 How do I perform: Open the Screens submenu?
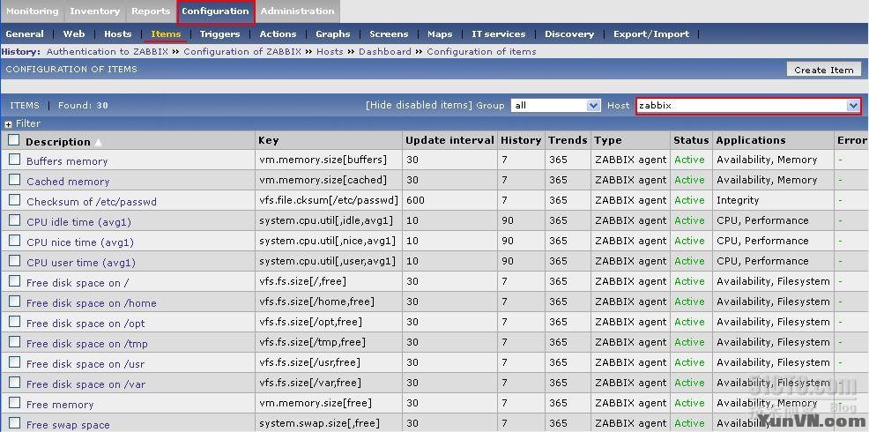[389, 34]
